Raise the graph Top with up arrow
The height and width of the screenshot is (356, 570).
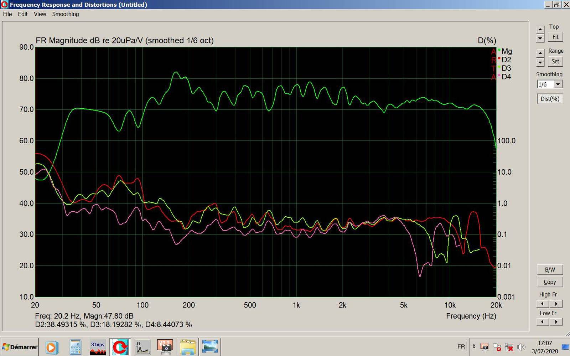tap(540, 29)
